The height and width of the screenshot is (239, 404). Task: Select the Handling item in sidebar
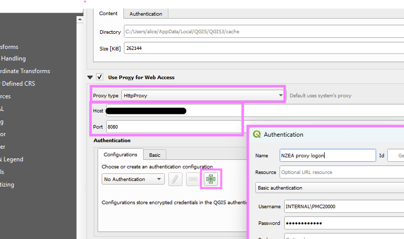click(13, 58)
